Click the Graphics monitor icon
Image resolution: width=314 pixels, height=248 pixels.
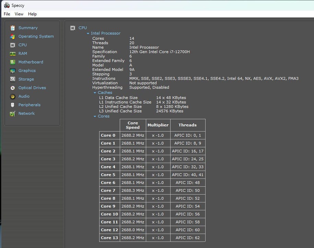pos(13,71)
